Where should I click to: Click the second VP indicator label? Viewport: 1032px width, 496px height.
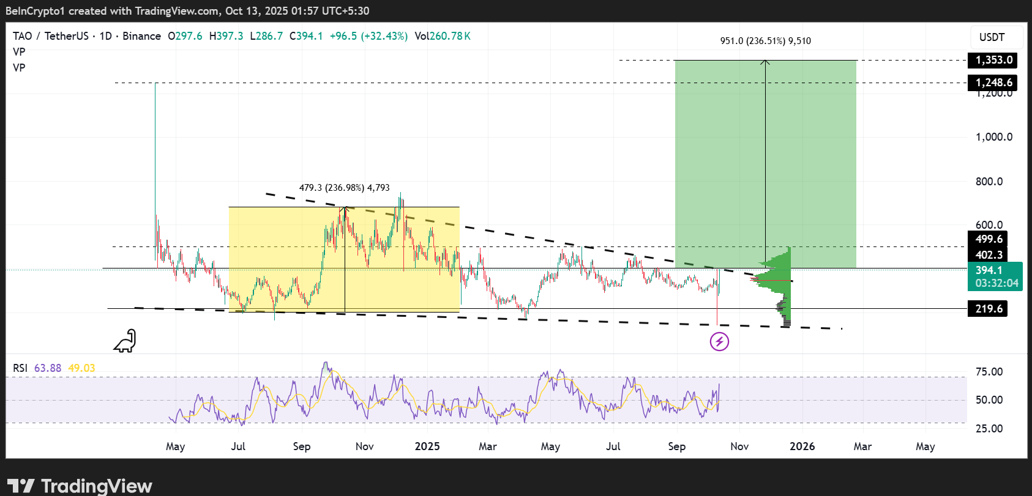tap(19, 68)
